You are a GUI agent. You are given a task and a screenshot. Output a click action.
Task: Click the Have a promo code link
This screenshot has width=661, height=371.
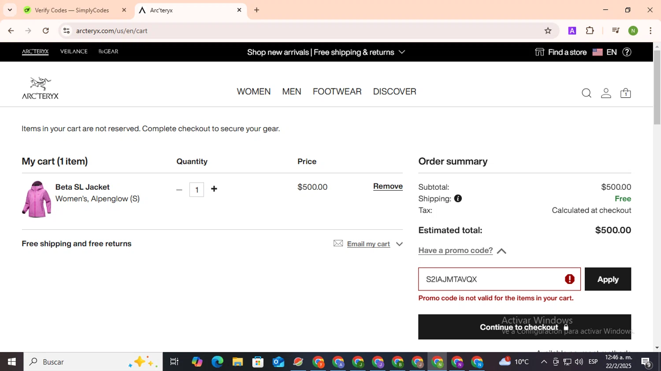(x=455, y=250)
